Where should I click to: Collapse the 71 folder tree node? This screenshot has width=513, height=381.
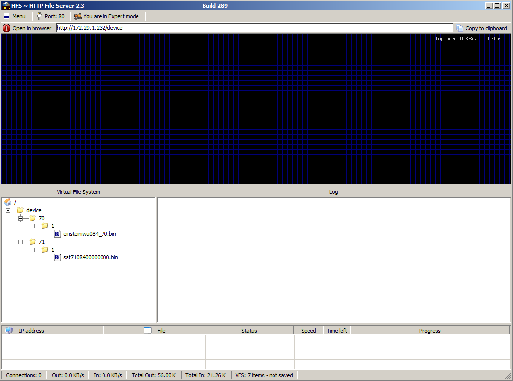[21, 242]
